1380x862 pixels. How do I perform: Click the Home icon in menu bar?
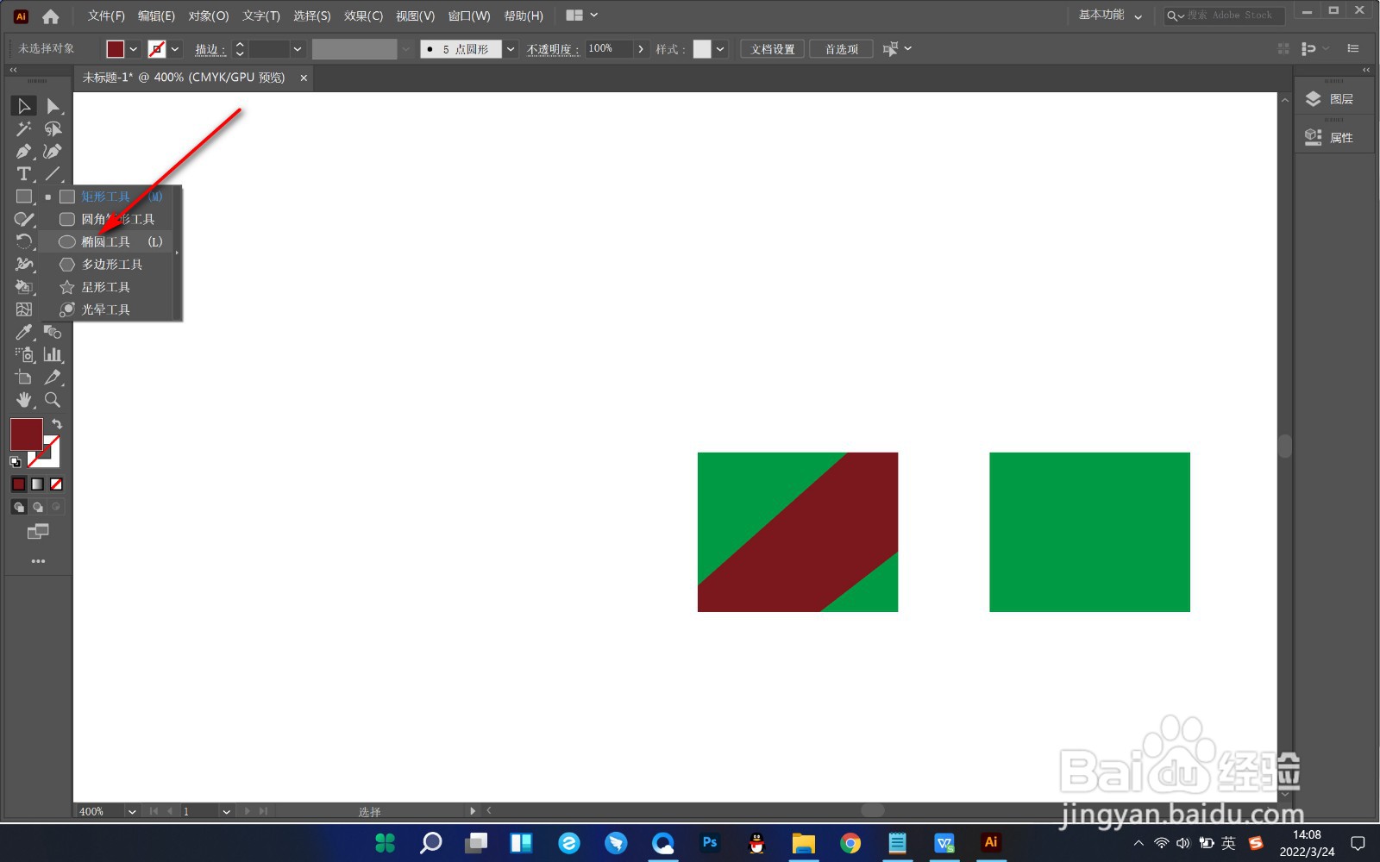click(x=51, y=16)
